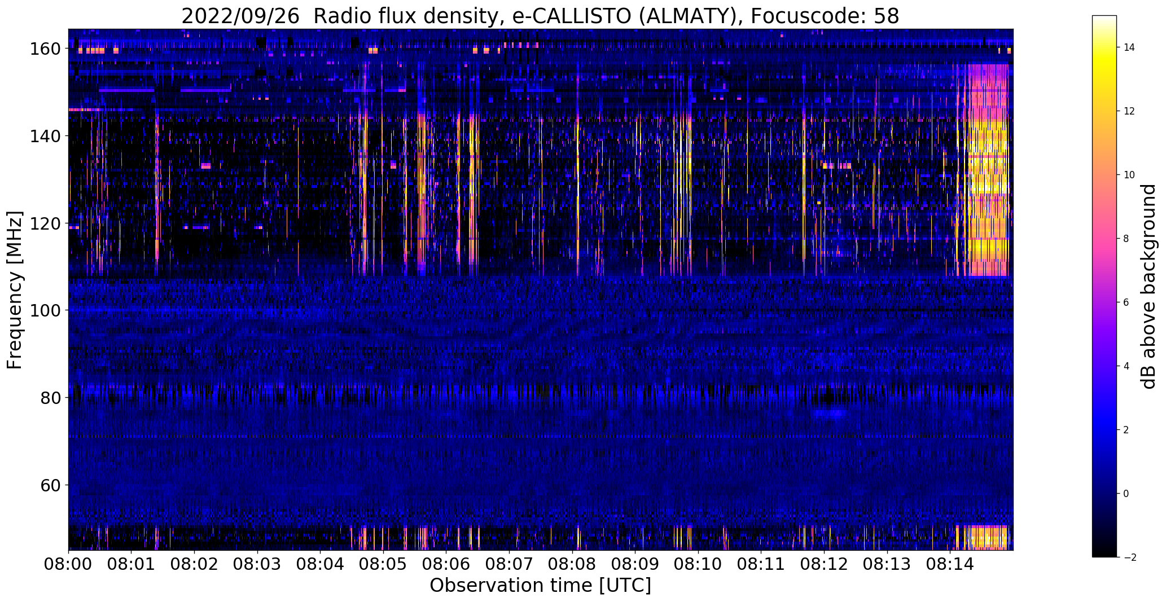
Task: Click the 08:06 time tick label
Action: click(x=446, y=564)
